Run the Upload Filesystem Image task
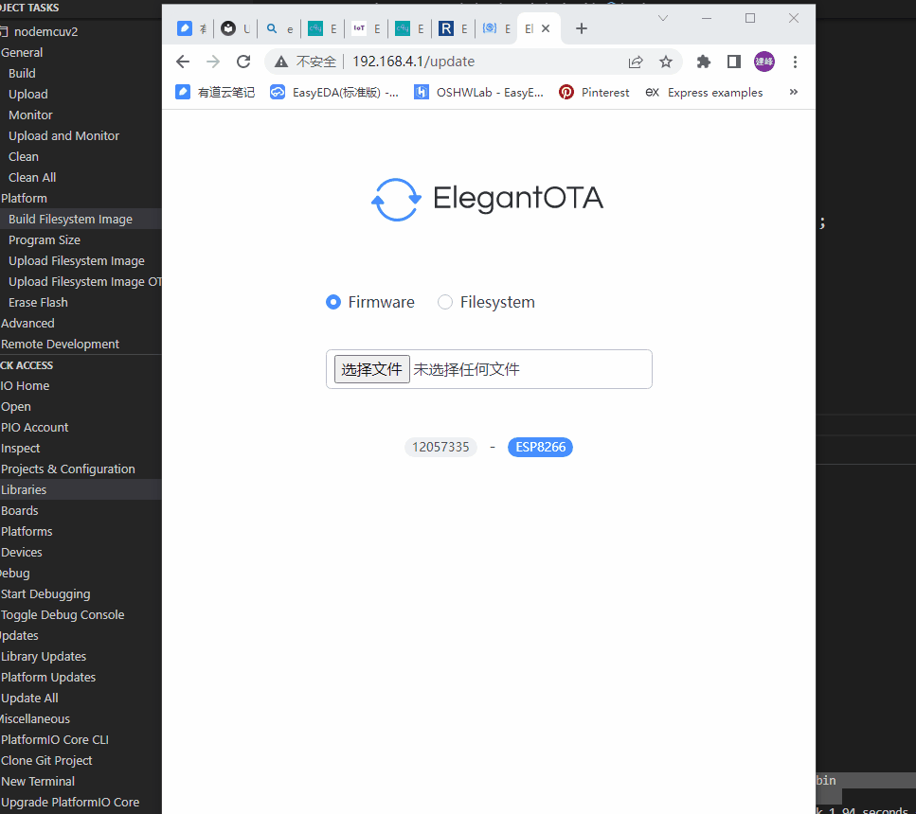This screenshot has height=814, width=916. pyautogui.click(x=77, y=261)
